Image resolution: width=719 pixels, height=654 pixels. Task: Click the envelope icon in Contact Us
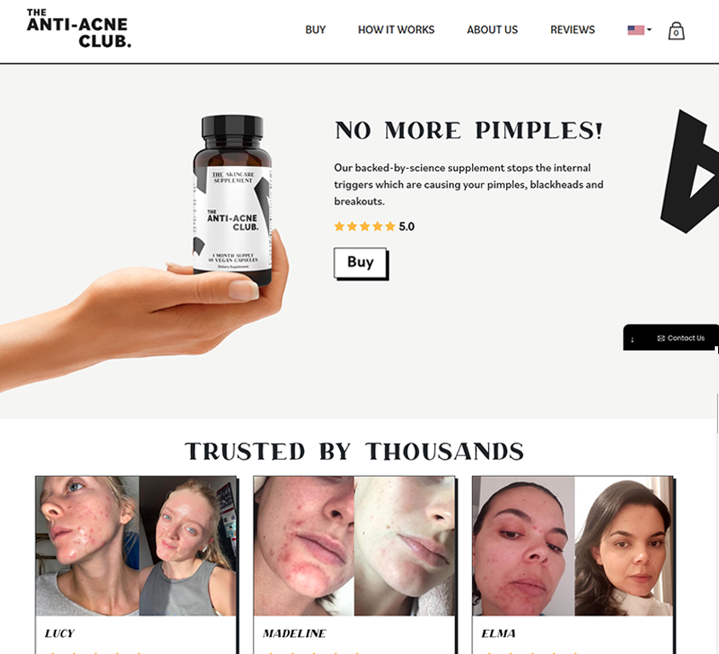(661, 339)
